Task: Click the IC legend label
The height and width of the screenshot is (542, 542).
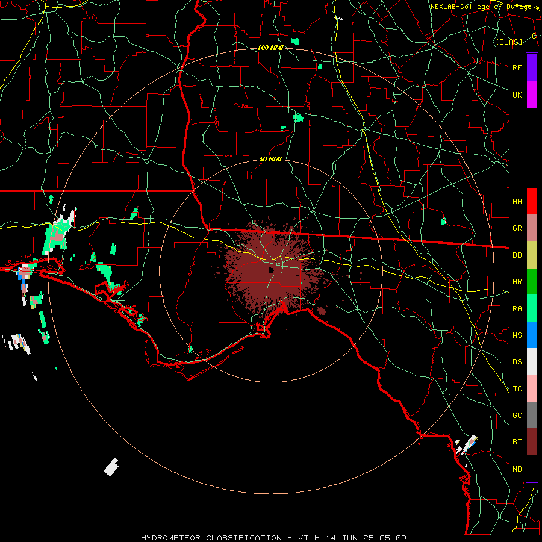Action: pyautogui.click(x=517, y=388)
